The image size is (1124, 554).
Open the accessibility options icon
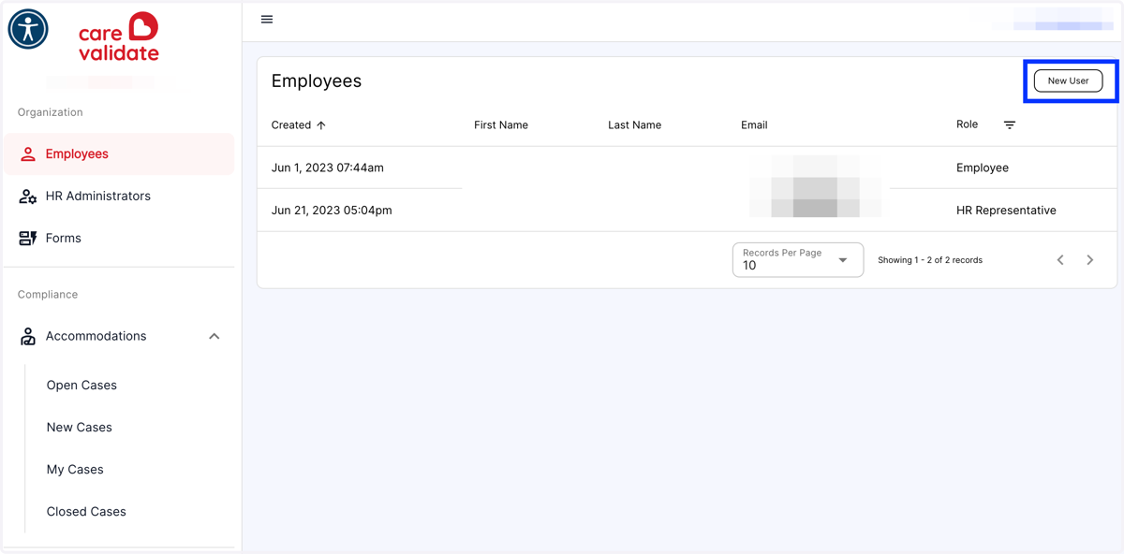click(x=28, y=29)
